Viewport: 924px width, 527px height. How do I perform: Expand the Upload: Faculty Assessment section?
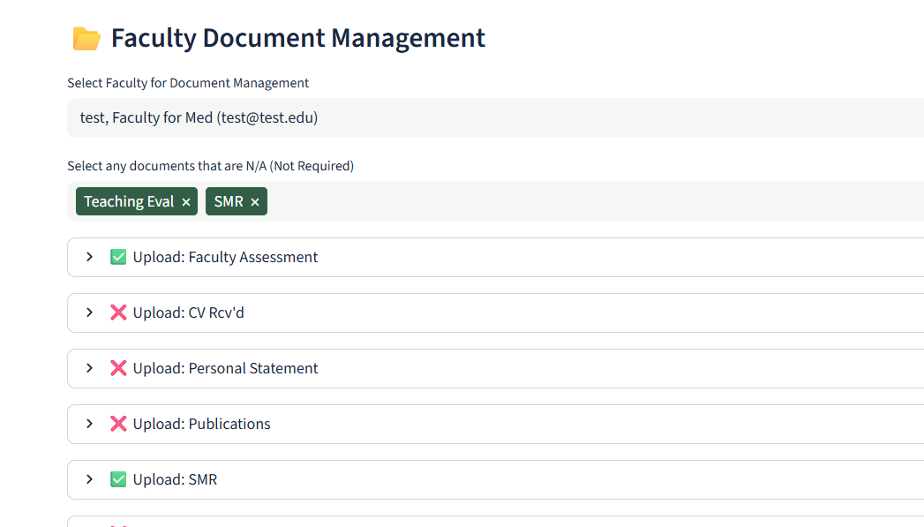pos(88,257)
